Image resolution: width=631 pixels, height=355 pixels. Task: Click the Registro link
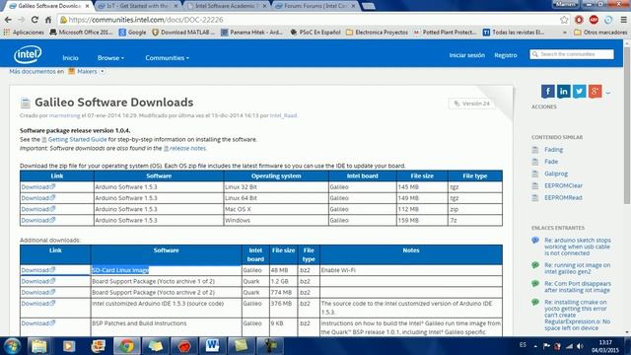pyautogui.click(x=506, y=55)
